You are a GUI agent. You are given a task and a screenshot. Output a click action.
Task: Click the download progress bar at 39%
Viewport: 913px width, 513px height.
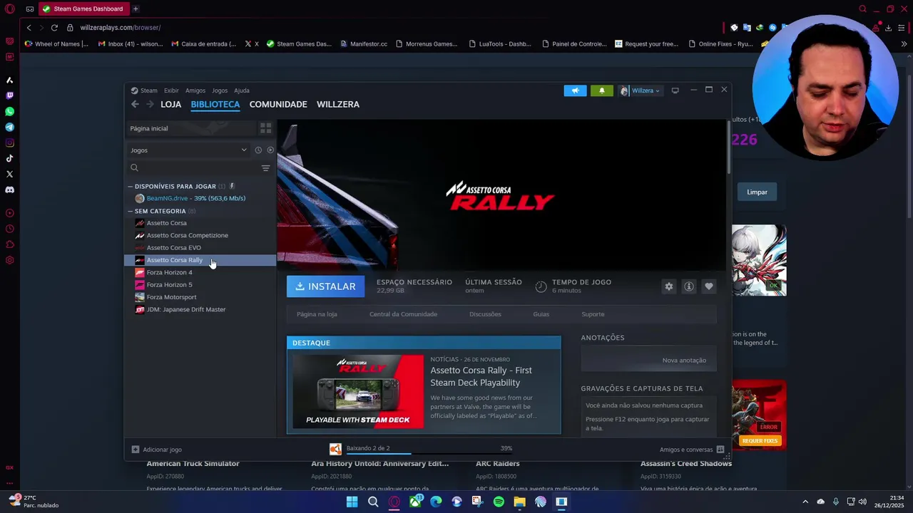tap(429, 453)
